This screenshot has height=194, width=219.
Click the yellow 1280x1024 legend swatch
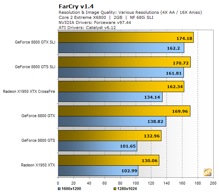115,189
